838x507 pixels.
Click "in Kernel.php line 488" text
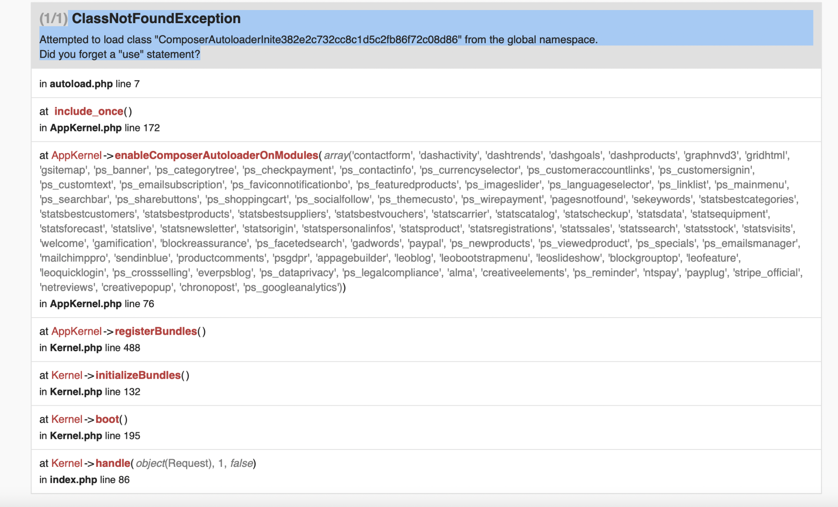90,348
